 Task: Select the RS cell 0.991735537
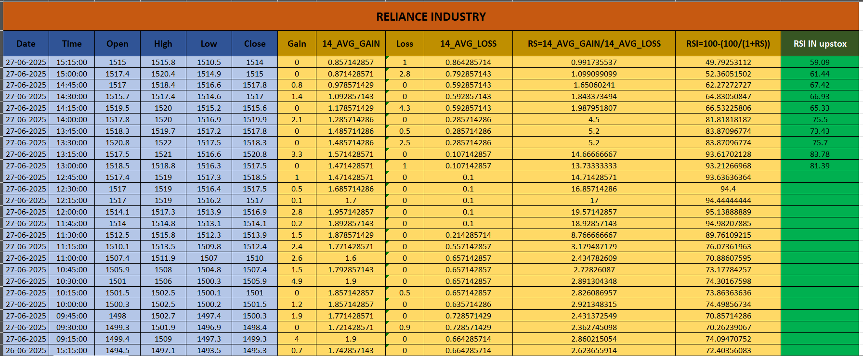point(594,62)
